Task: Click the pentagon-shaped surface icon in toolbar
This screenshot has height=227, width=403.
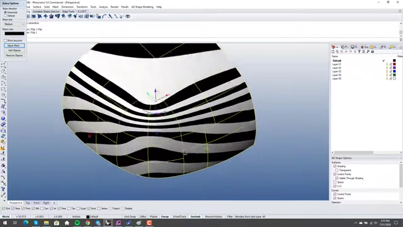Action: [x=51, y=16]
